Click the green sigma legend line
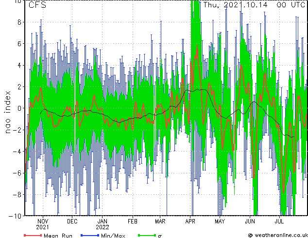This screenshot has width=308, height=238. (147, 235)
